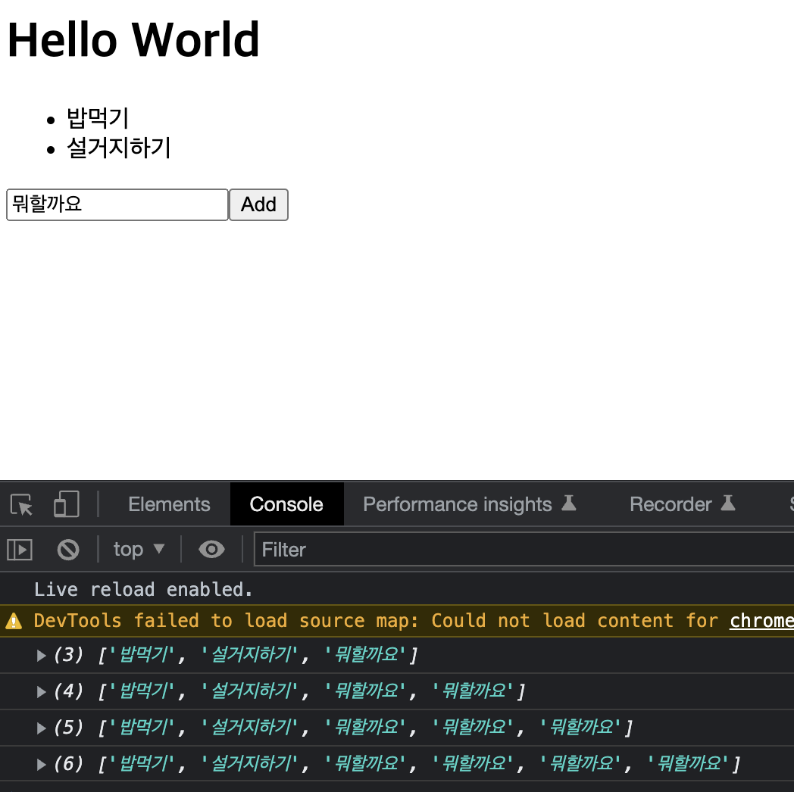Click the 밥먹기 list item
Image resolution: width=794 pixels, height=792 pixels.
pyautogui.click(x=98, y=118)
